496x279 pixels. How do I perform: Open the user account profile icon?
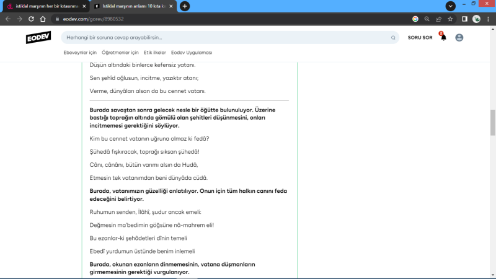[459, 37]
